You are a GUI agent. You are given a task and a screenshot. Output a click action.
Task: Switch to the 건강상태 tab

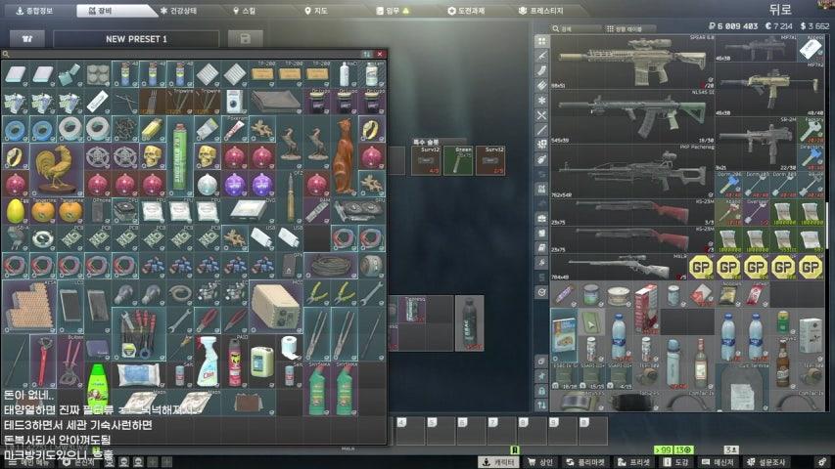[187, 9]
